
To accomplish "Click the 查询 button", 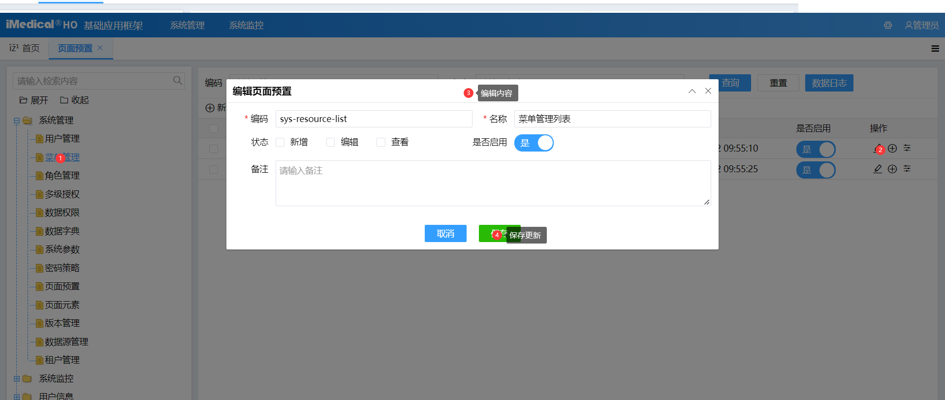I will 730,83.
